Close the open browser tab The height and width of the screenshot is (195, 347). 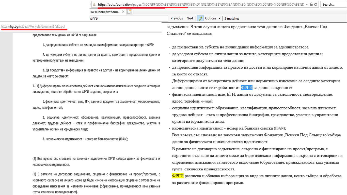click(x=123, y=11)
